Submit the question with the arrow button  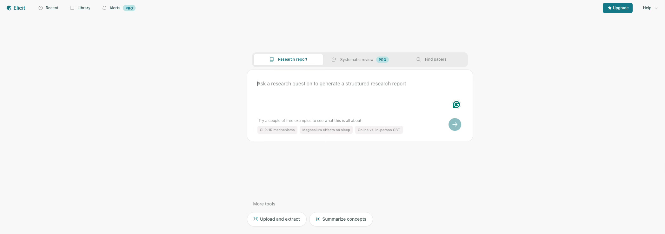point(455,124)
